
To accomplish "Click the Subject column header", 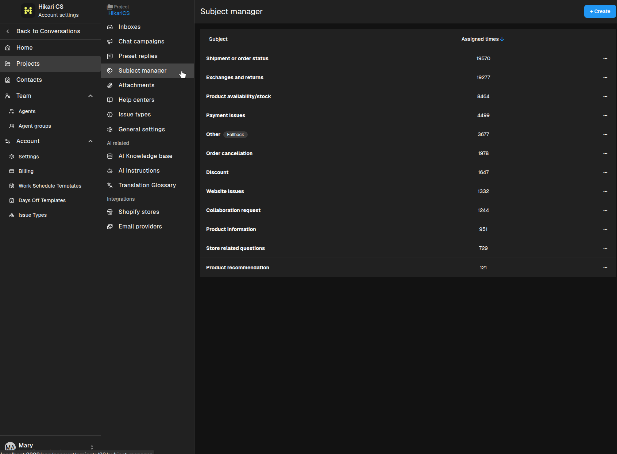I will (218, 39).
